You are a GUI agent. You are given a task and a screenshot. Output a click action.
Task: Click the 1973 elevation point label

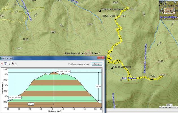pyautogui.click(x=19, y=49)
